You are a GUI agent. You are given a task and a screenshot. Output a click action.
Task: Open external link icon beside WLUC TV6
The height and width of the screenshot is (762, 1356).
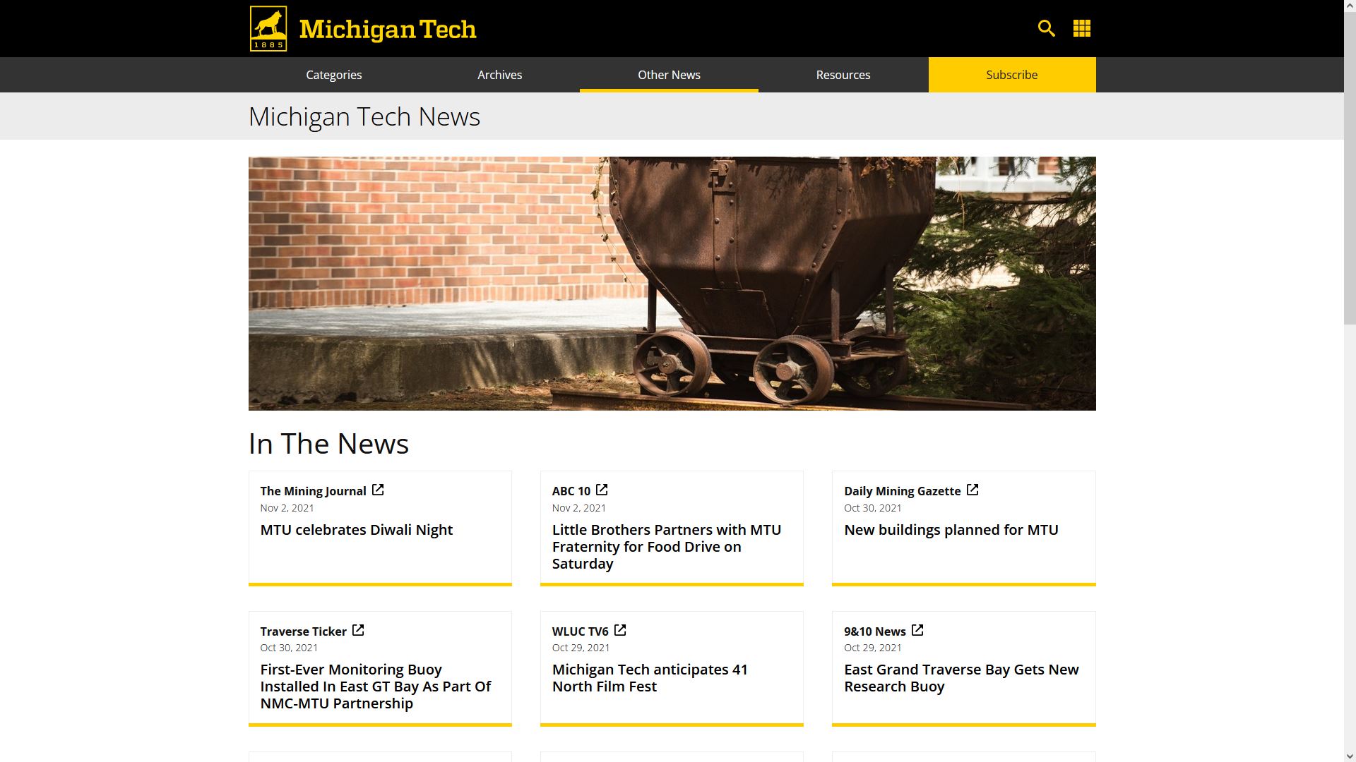click(x=620, y=630)
